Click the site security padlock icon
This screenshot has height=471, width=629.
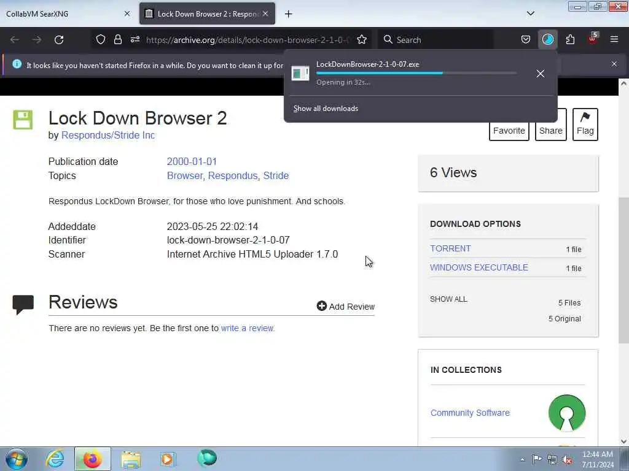tap(117, 40)
